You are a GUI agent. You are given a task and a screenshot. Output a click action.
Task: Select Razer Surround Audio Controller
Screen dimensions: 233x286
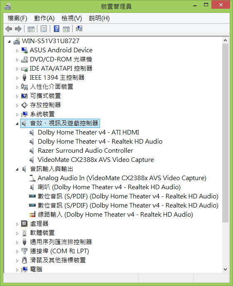point(85,151)
